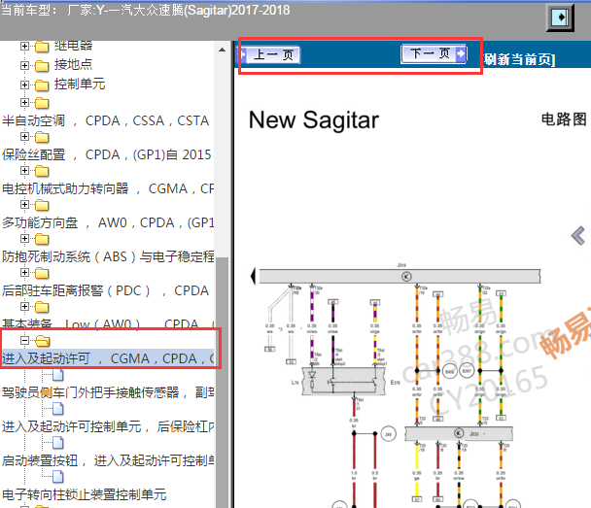This screenshot has height=508, width=591.
Task: Select 进入及起动许可, CGMA, CPDA entry
Action: (x=108, y=358)
